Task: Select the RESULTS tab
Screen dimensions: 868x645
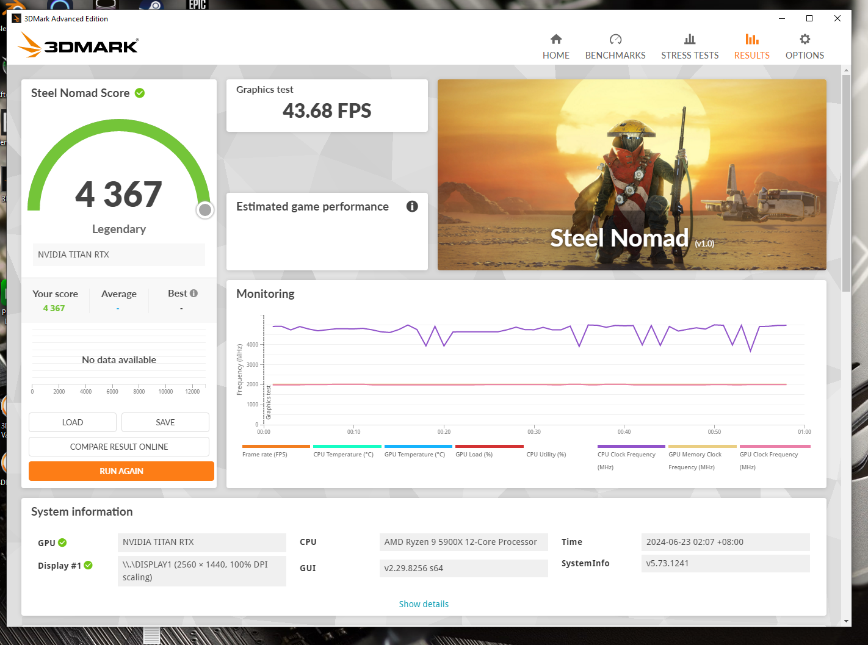Action: [751, 47]
